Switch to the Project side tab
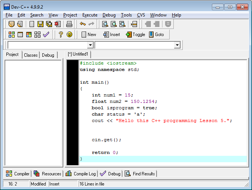This screenshot has width=252, height=190. click(x=12, y=54)
